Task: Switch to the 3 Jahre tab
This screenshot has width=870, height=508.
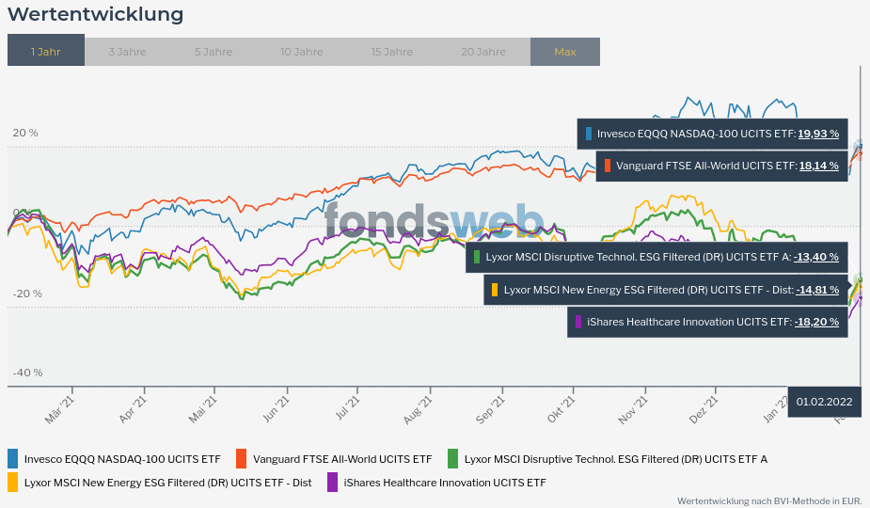Action: (x=127, y=51)
